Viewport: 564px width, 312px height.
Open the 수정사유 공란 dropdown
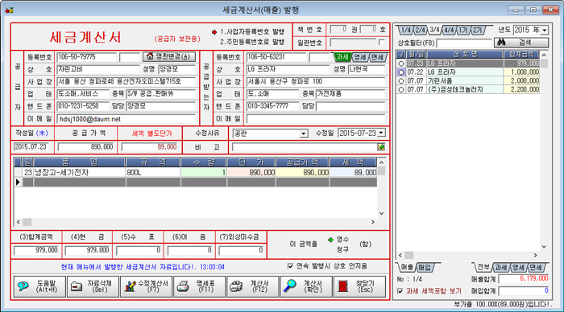tap(304, 133)
